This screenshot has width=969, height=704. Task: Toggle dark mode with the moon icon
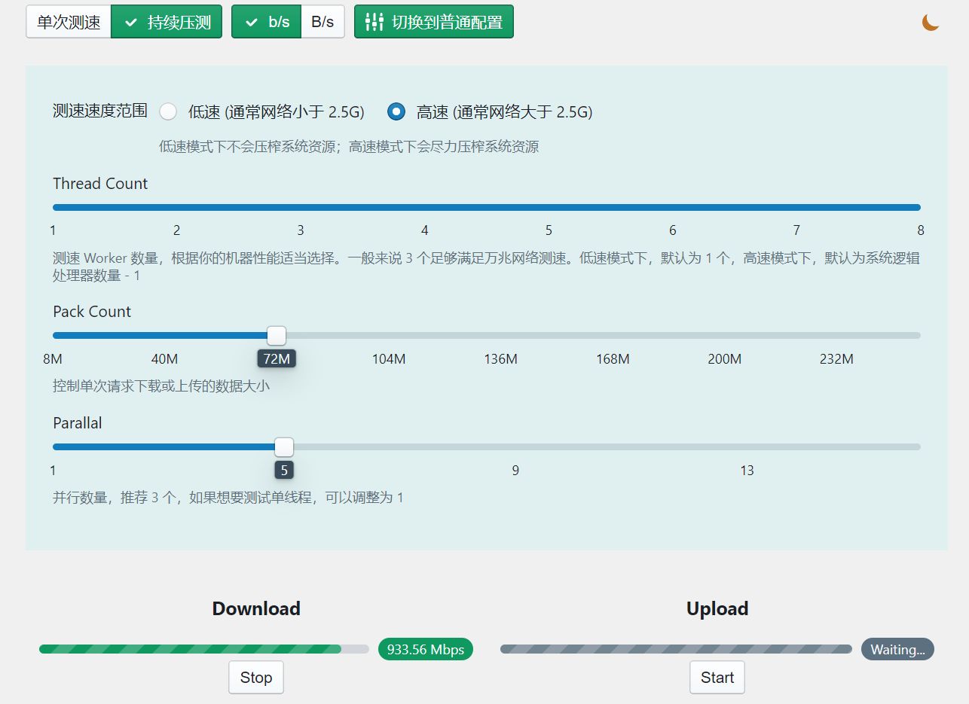(x=931, y=23)
